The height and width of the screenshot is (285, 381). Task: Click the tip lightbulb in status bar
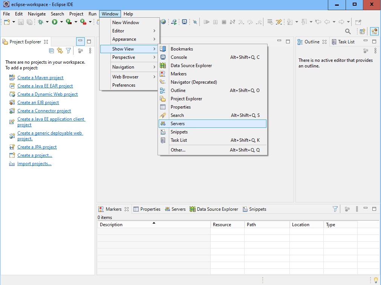click(x=376, y=280)
